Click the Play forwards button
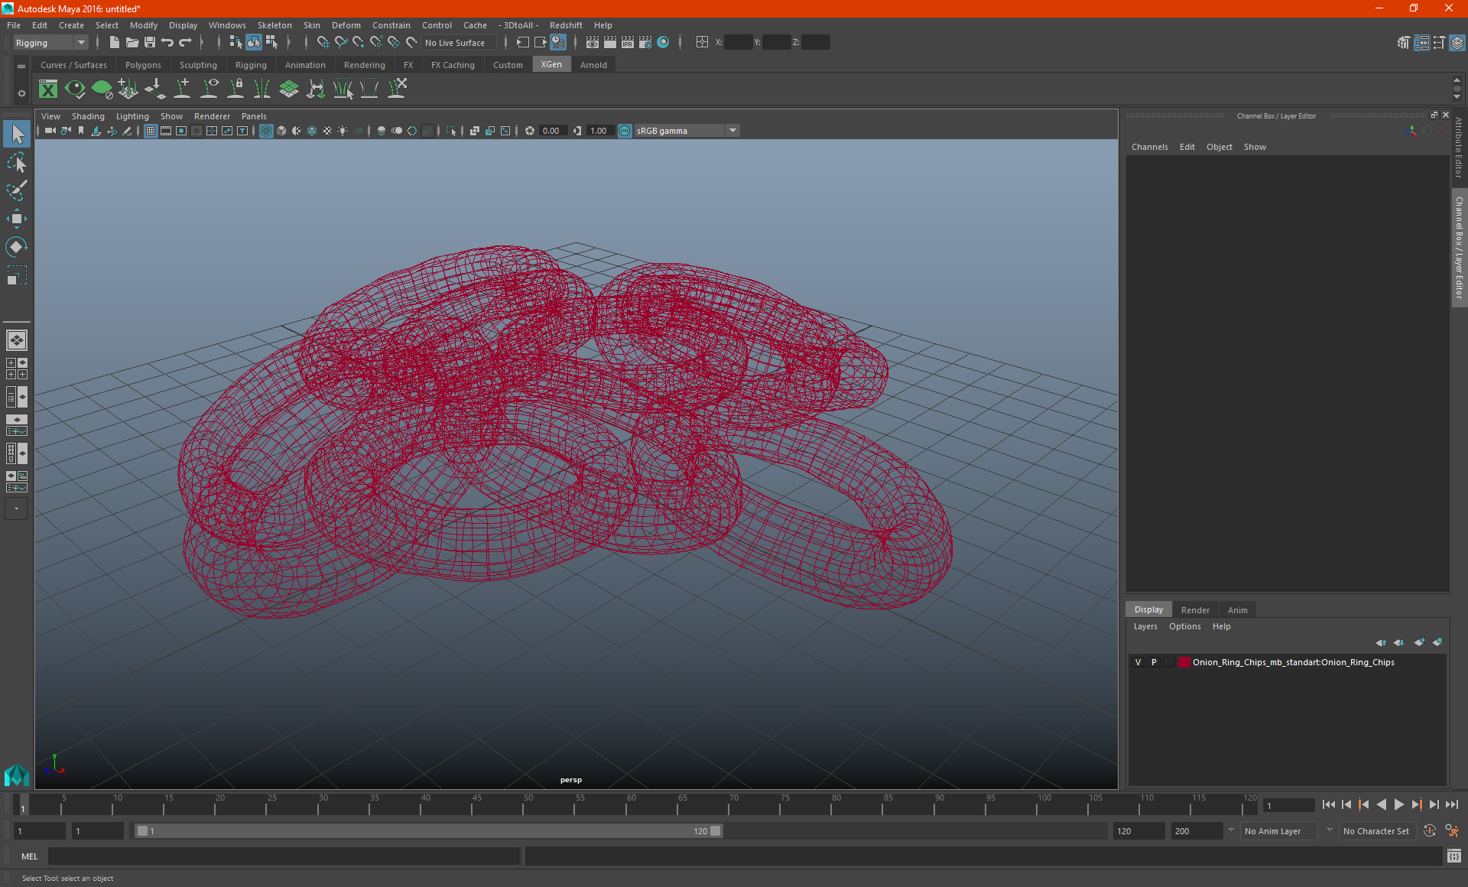 click(x=1398, y=804)
